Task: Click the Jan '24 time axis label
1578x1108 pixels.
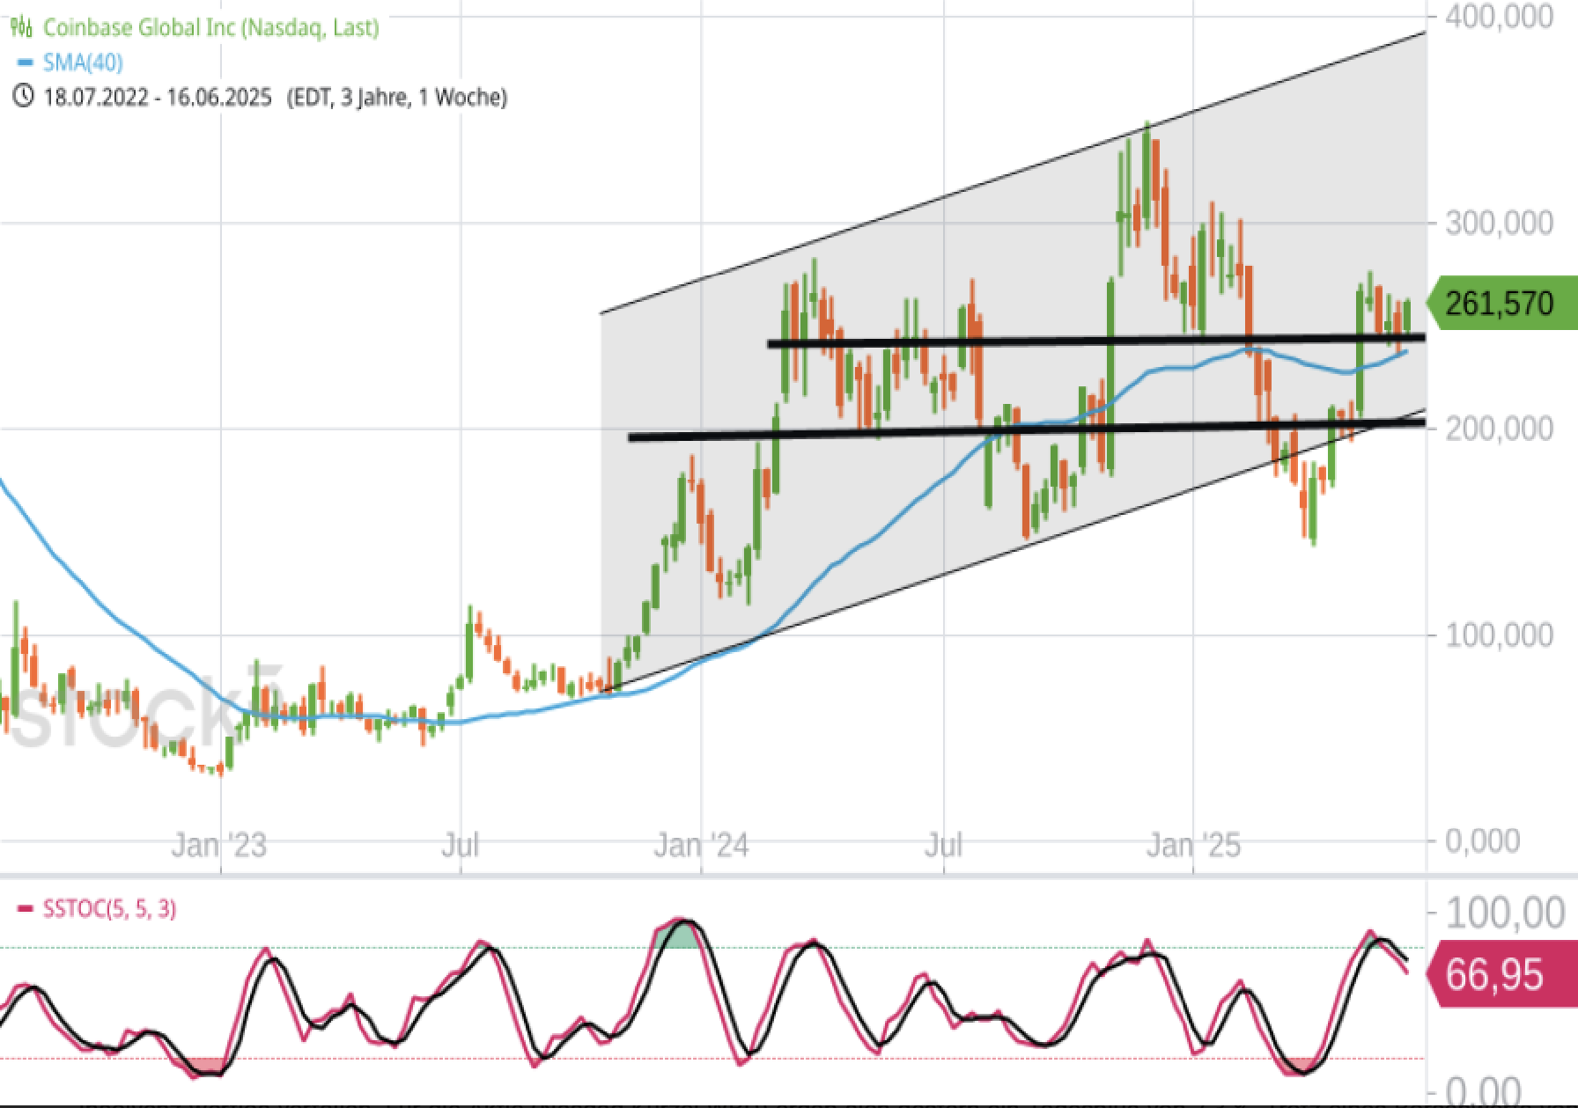Action: (701, 846)
